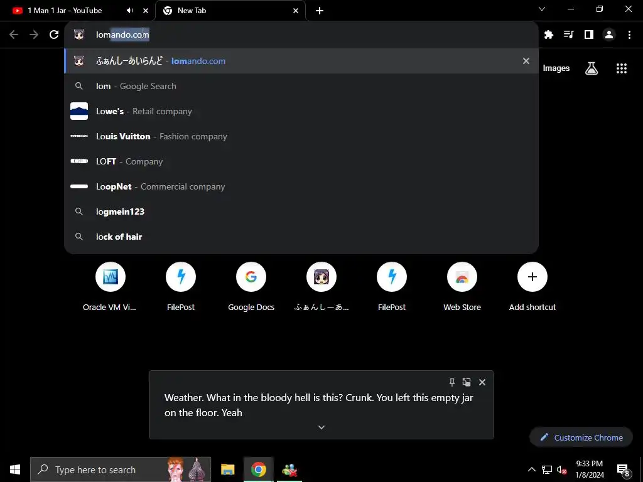Mute the YouTube tab audio icon
The width and height of the screenshot is (643, 482).
tap(129, 11)
